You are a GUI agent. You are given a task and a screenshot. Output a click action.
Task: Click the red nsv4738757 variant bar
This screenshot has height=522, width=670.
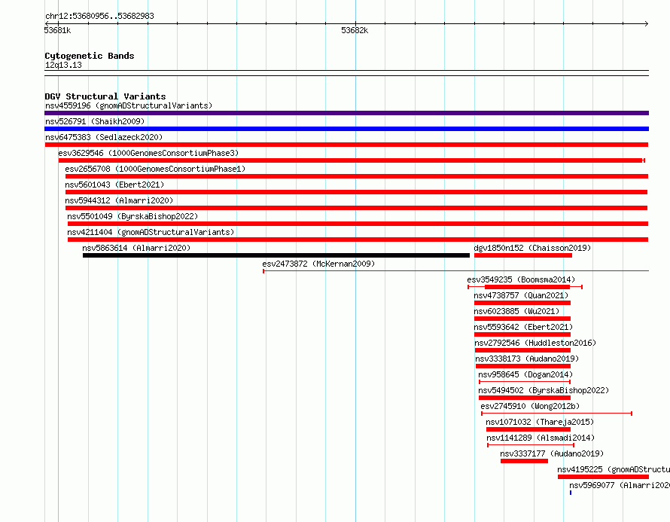pyautogui.click(x=522, y=303)
